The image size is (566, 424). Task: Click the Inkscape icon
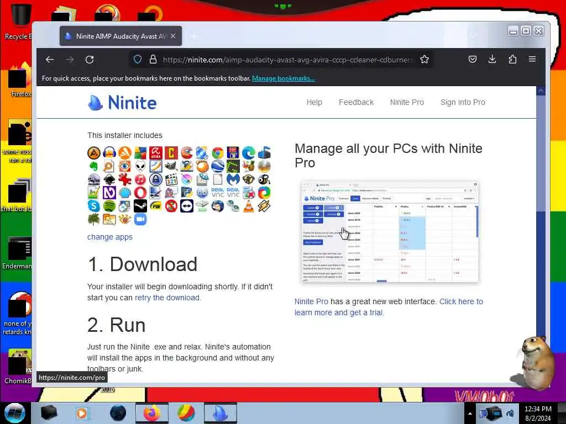pos(109,179)
